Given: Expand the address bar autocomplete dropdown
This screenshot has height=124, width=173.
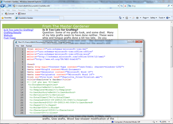Looking at the screenshot, I should pos(118,6).
